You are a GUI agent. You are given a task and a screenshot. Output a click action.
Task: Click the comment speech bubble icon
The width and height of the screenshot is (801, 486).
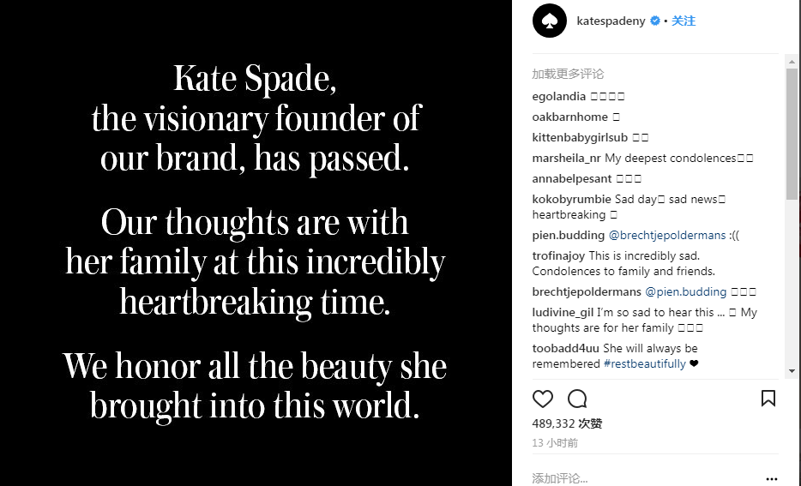tap(577, 399)
